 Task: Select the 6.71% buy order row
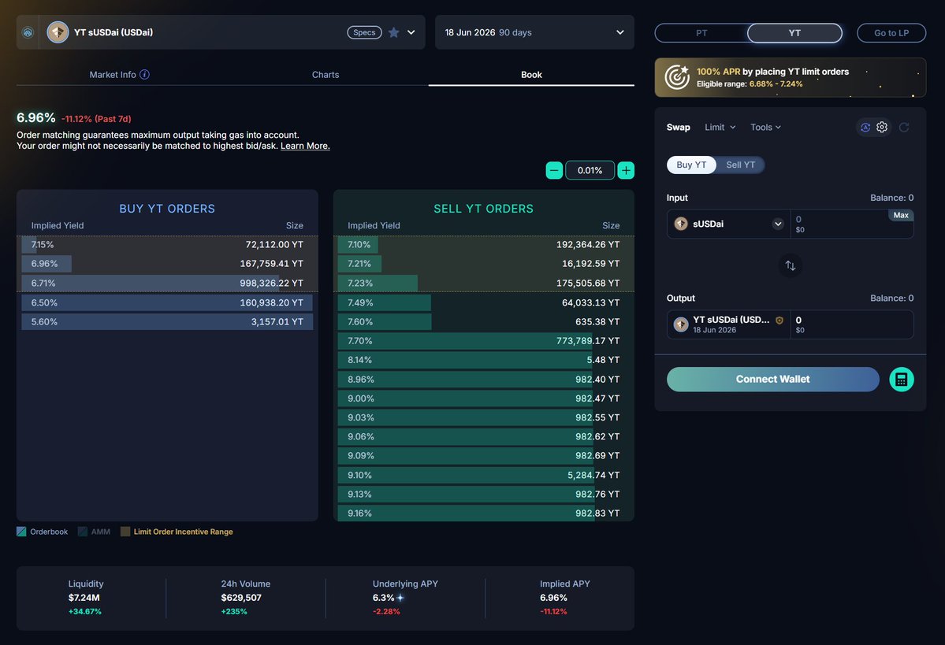[x=167, y=283]
